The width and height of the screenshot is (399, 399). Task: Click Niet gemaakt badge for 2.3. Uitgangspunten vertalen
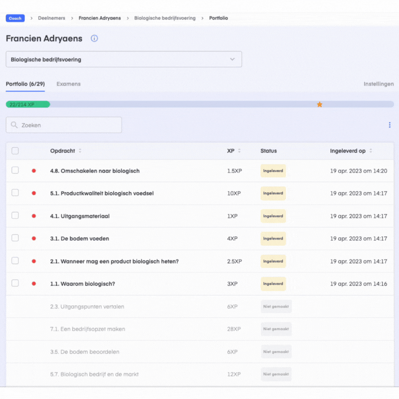(276, 307)
